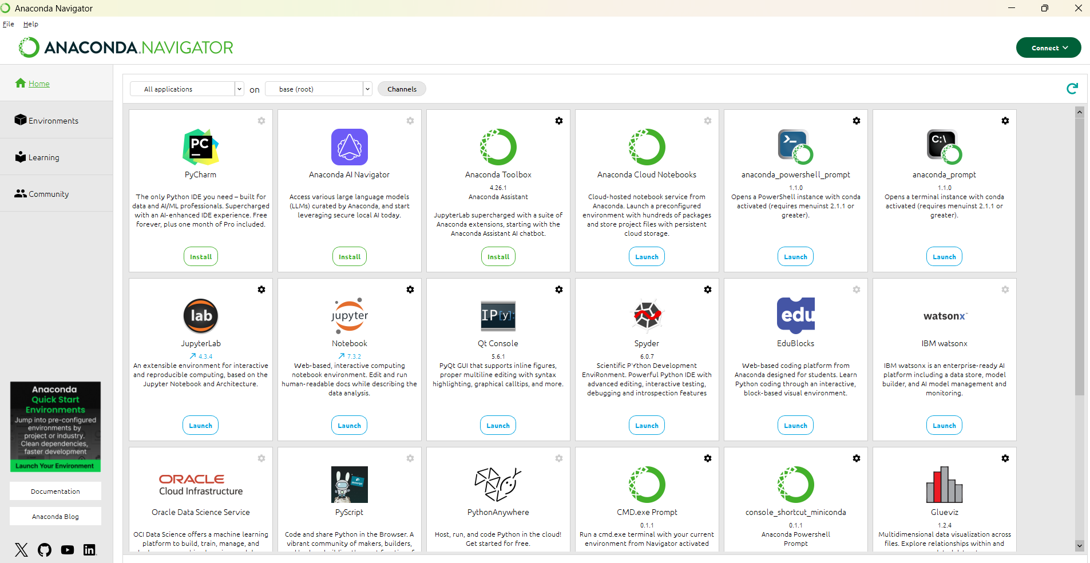Install Anaconda Toolbox
The image size is (1090, 563).
point(498,256)
